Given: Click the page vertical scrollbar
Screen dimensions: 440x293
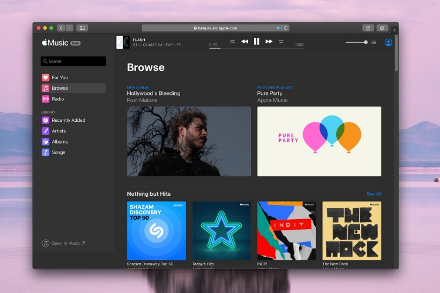Looking at the screenshot, I should (396, 53).
